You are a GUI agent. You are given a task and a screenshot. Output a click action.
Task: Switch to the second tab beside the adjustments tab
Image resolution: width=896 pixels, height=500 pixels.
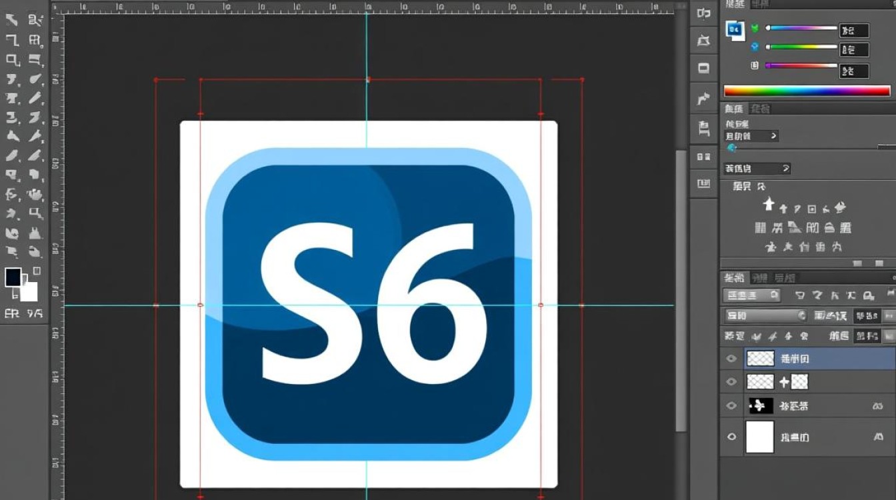click(760, 109)
